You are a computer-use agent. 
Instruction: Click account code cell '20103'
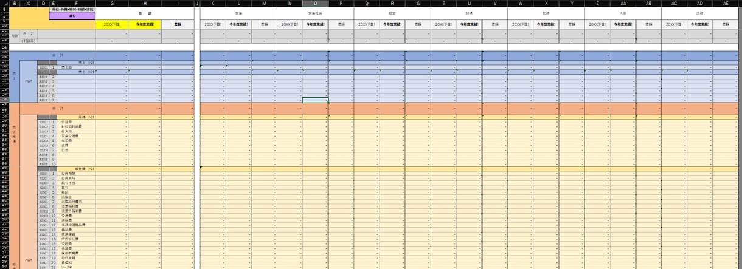coord(43,131)
